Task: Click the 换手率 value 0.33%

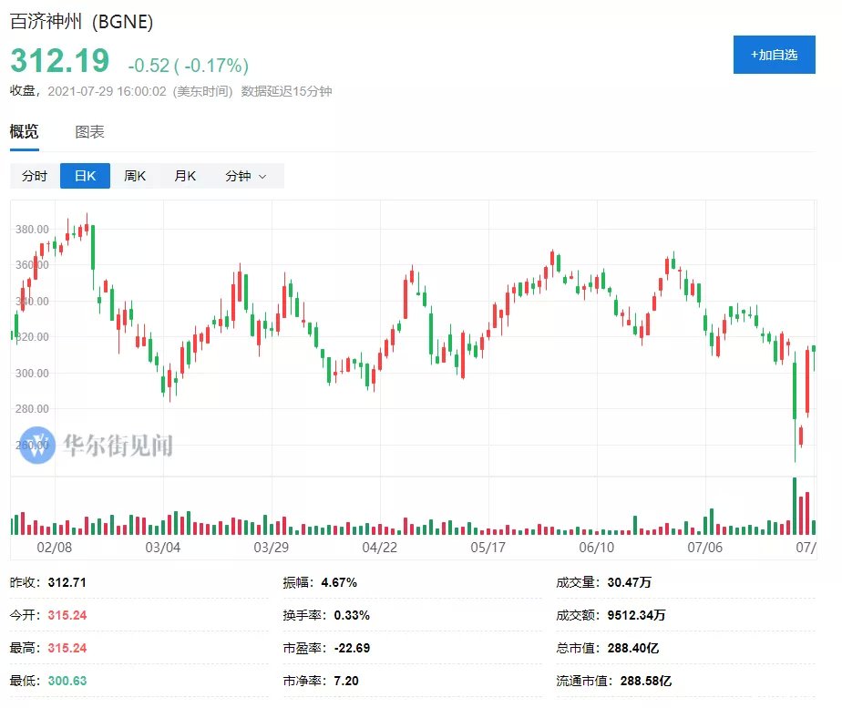Action: 352,615
